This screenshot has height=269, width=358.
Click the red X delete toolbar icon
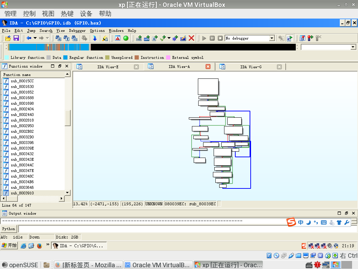191,38
